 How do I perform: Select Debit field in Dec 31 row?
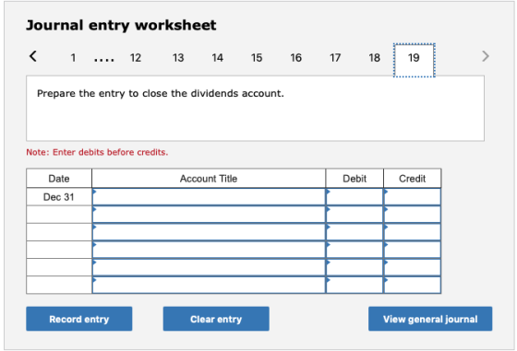point(355,197)
